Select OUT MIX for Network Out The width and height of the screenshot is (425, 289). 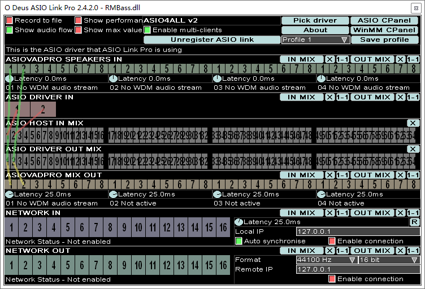[x=372, y=251]
